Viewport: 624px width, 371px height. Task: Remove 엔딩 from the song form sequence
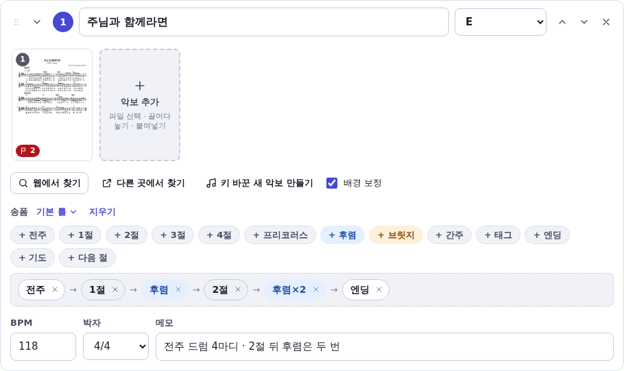[379, 289]
